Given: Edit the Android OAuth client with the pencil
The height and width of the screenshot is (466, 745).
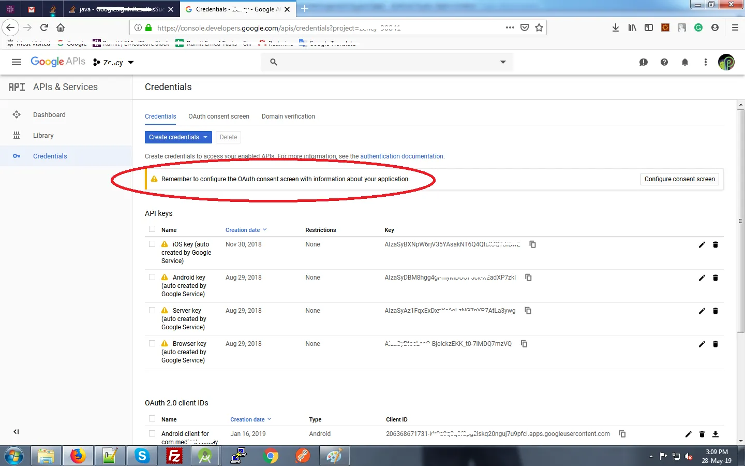Looking at the screenshot, I should click(x=689, y=434).
